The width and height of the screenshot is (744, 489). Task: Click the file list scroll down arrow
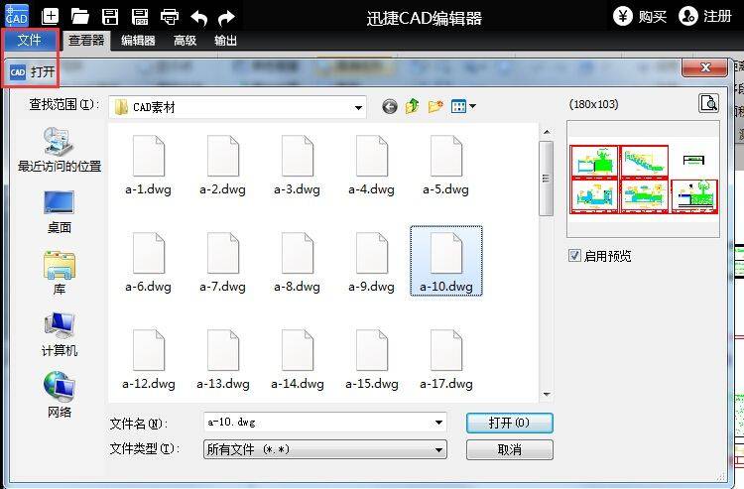coord(547,394)
